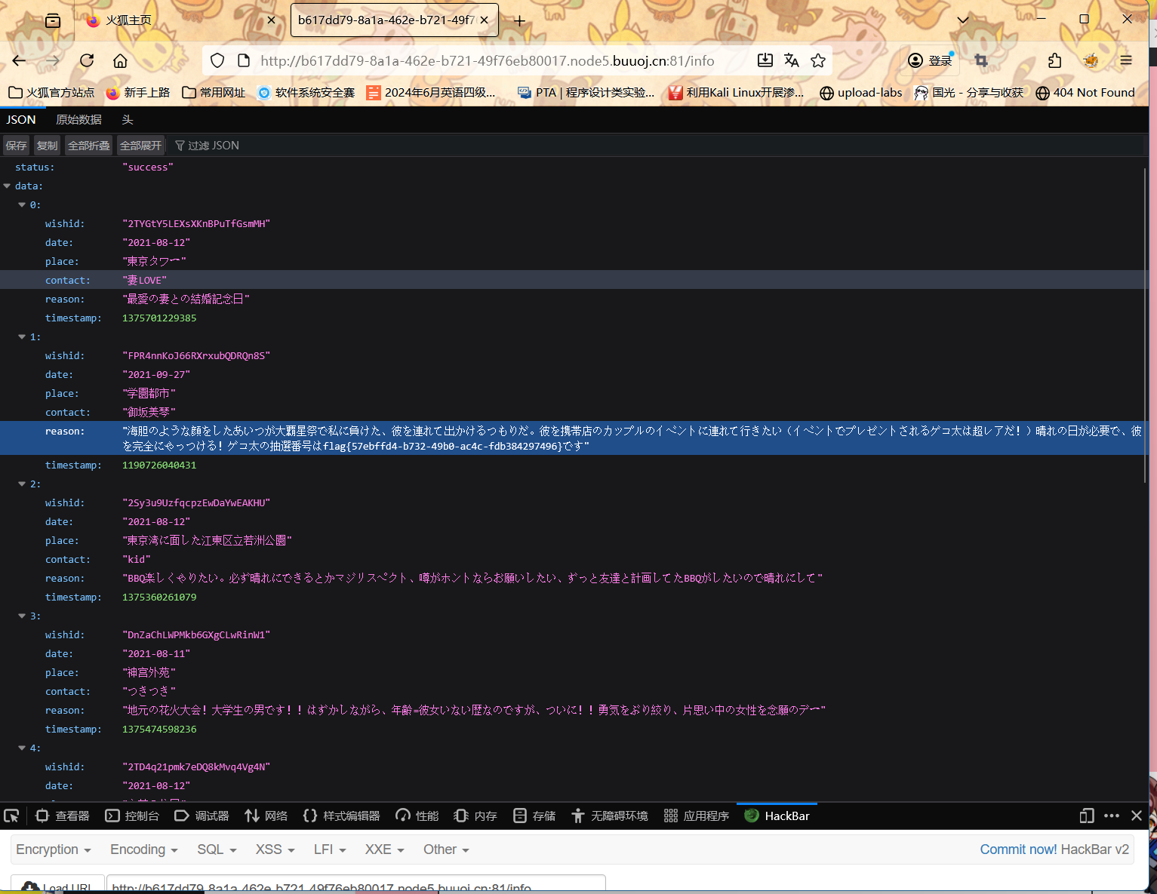This screenshot has height=894, width=1157.
Task: Collapse JSON array item 1
Action: (22, 337)
